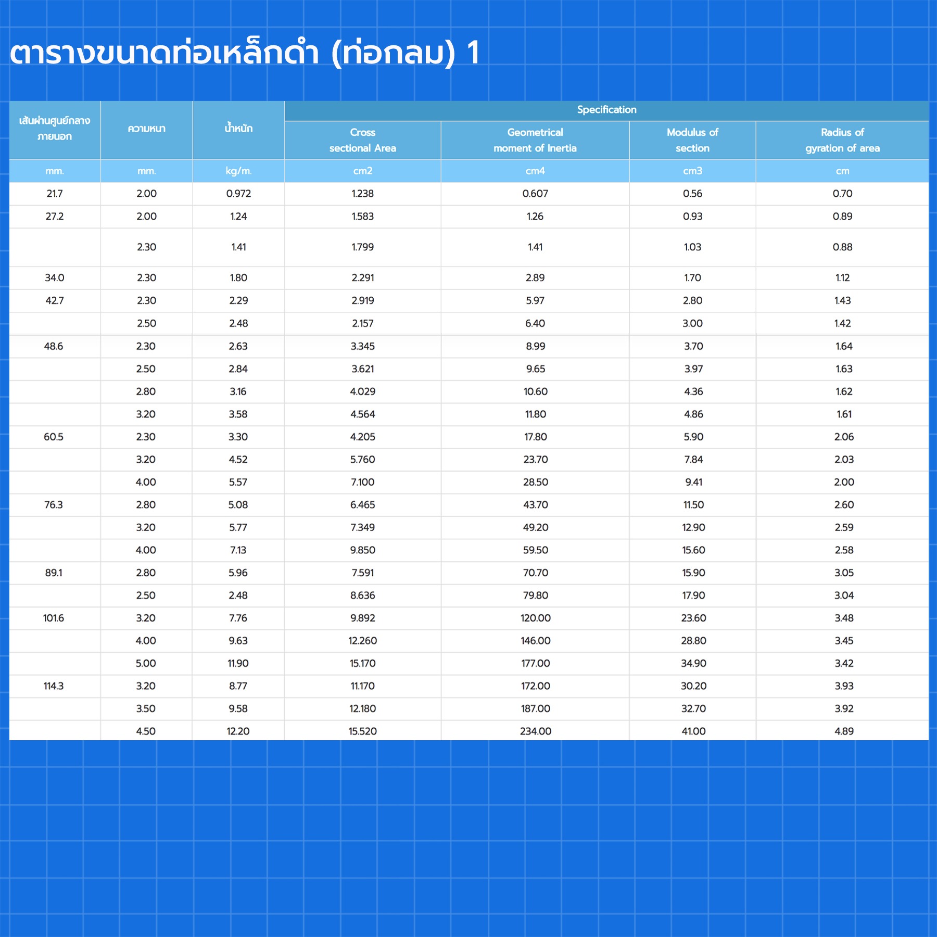The image size is (937, 937).
Task: Select the cross sectional area '1.583'
Action: [x=363, y=217]
